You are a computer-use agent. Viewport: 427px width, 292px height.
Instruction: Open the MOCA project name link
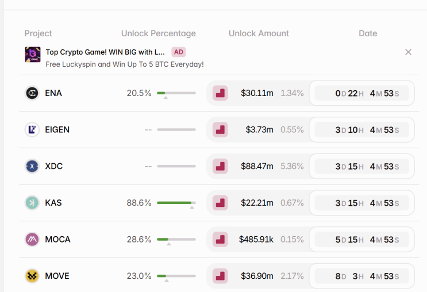(x=57, y=239)
